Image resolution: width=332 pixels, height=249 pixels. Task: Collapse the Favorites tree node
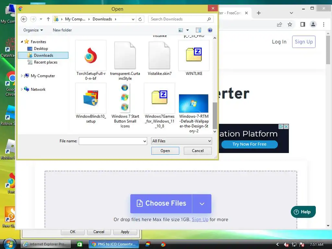click(x=22, y=42)
